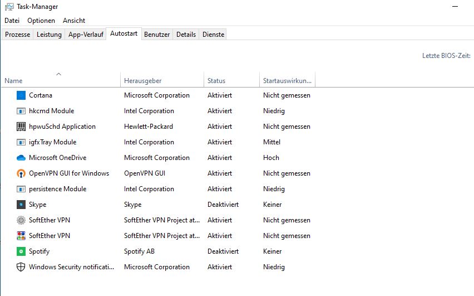Select the igfxTray Module icon

tap(21, 142)
